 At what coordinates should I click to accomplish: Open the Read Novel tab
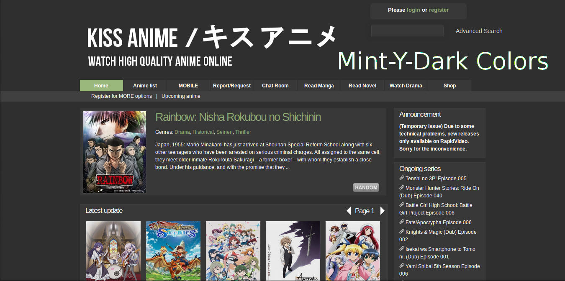point(362,85)
